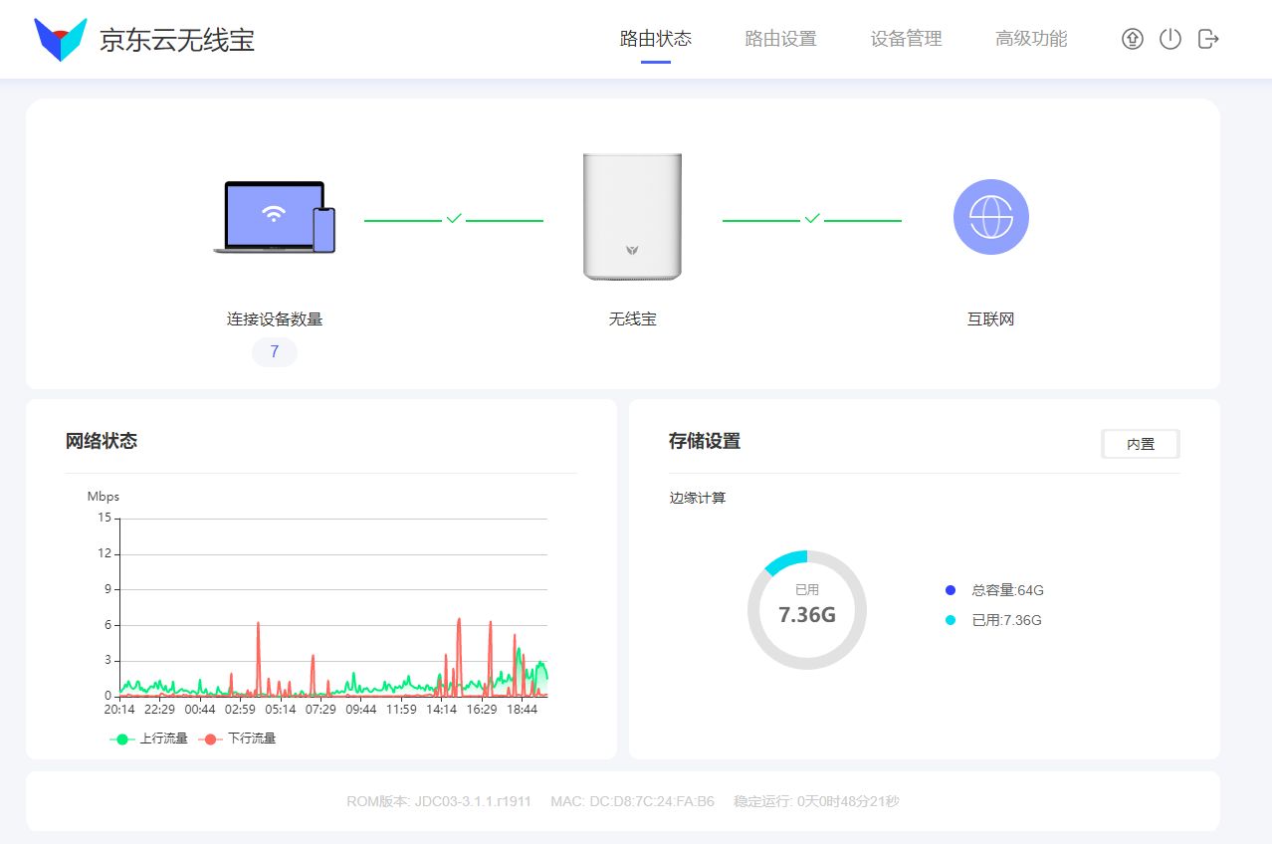1272x844 pixels.
Task: Select the 路由状态 tab
Action: [x=655, y=40]
